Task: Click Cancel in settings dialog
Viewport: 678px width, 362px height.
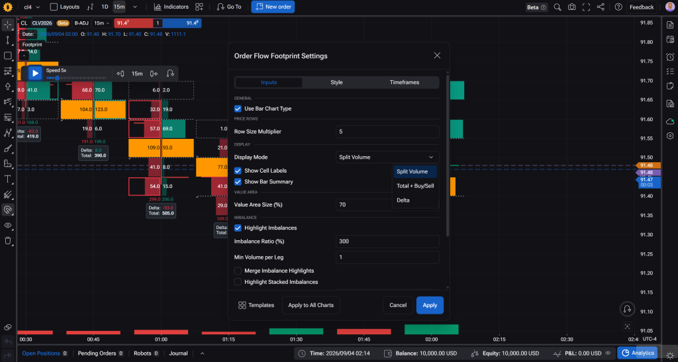Action: [x=398, y=305]
